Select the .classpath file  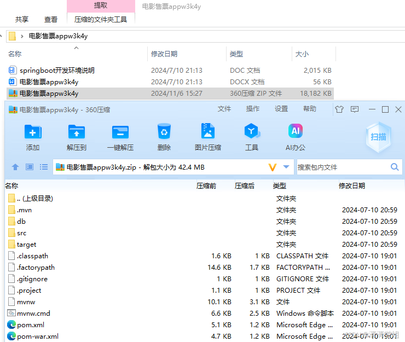(32, 256)
